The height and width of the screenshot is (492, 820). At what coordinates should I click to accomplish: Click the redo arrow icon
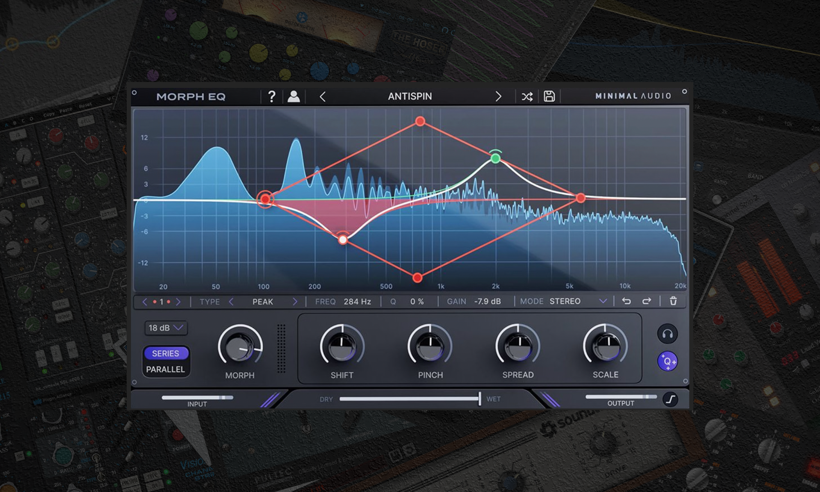[647, 301]
